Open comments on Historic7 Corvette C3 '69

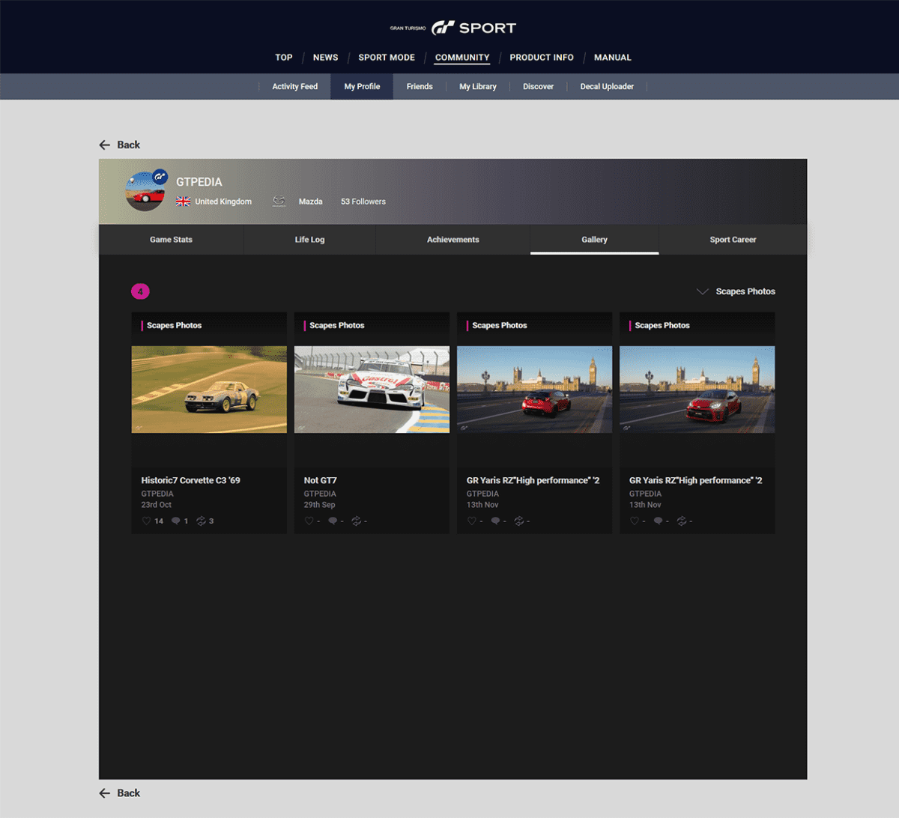tap(176, 521)
